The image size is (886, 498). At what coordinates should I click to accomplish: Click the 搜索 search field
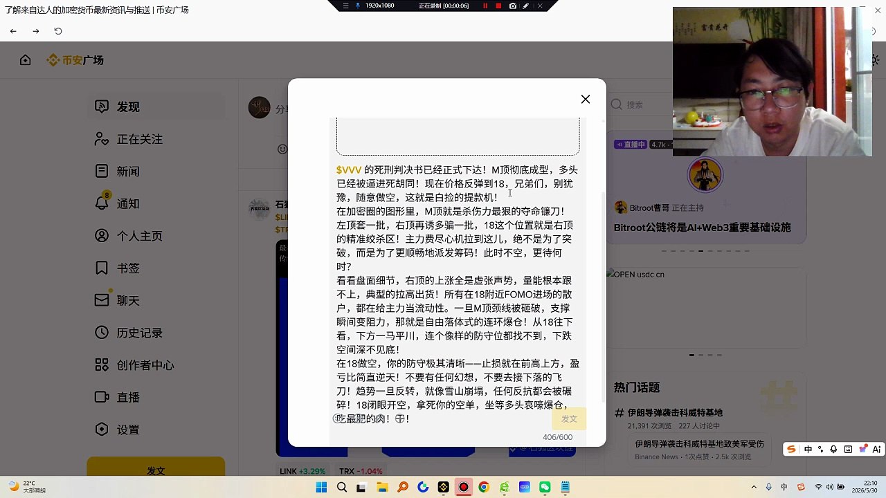[640, 104]
